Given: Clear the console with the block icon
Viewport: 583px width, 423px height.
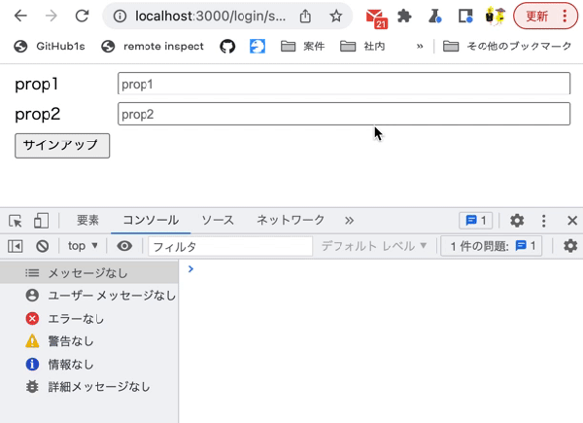Looking at the screenshot, I should coord(43,246).
